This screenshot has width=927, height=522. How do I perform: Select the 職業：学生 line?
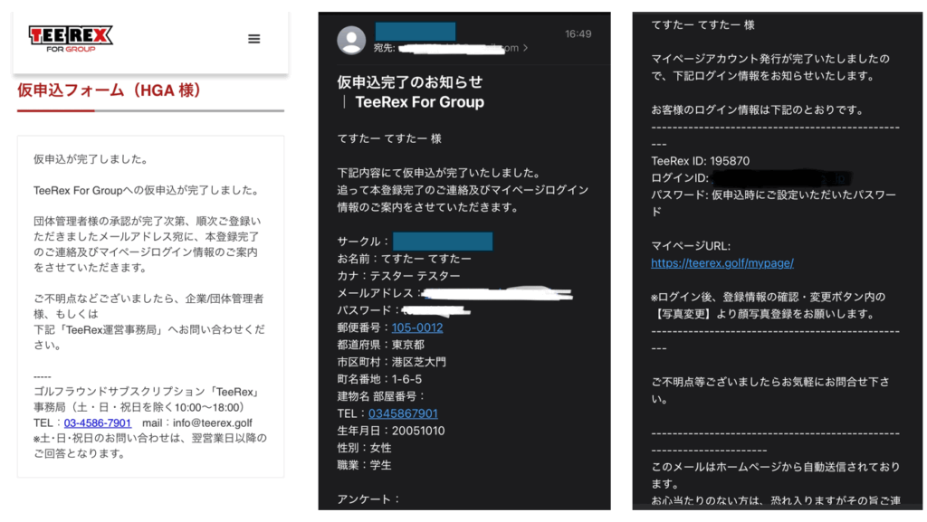pos(364,465)
